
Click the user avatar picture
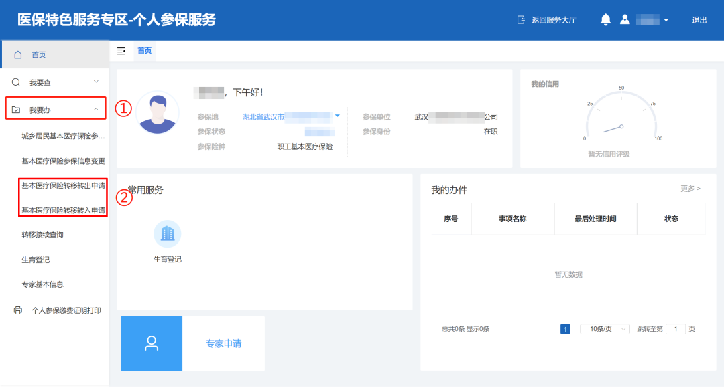(158, 113)
